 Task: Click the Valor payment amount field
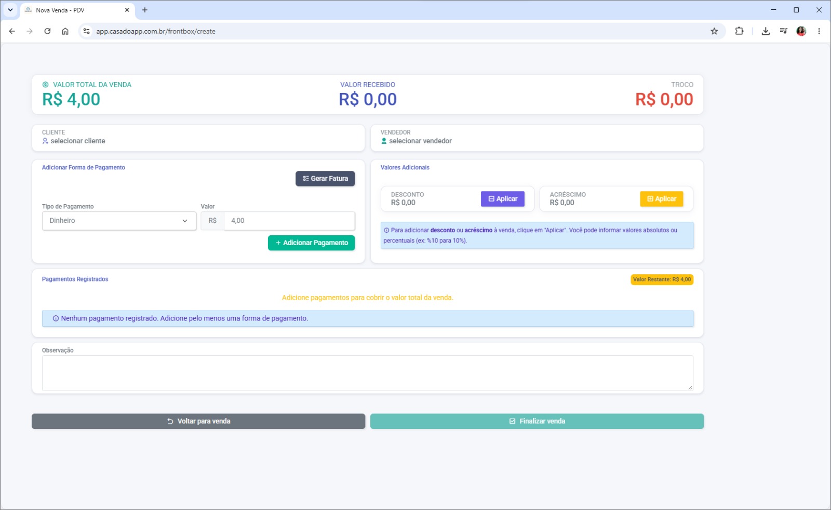point(289,221)
